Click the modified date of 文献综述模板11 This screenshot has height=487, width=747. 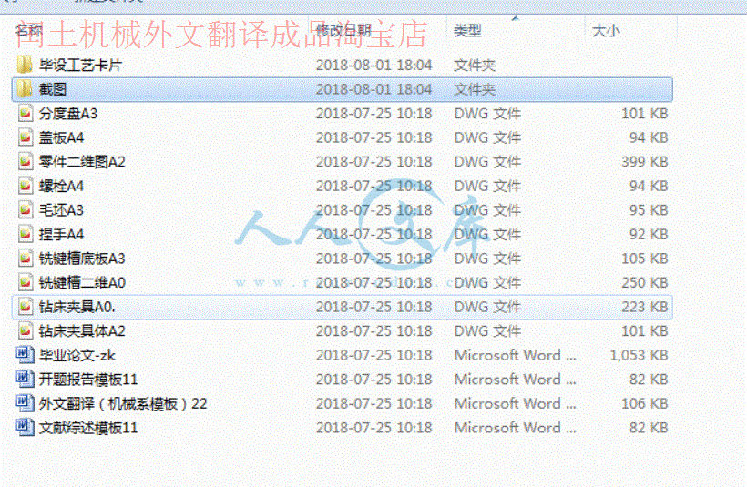tap(374, 428)
